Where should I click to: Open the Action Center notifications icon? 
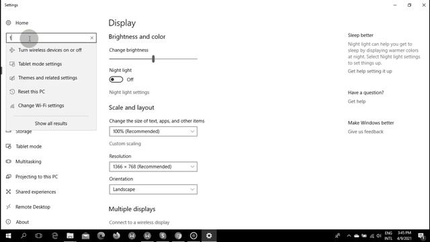point(421,236)
